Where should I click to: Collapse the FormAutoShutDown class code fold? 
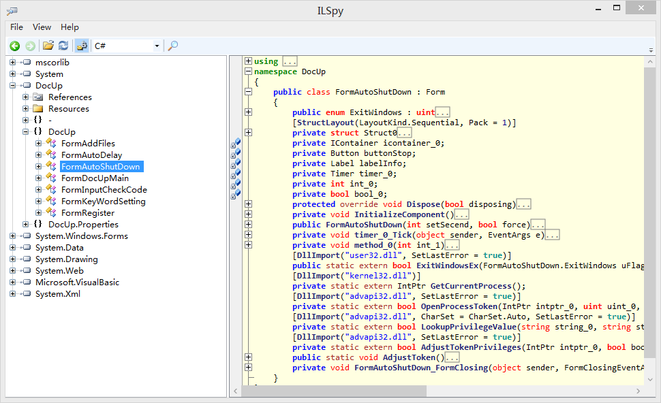(x=248, y=92)
